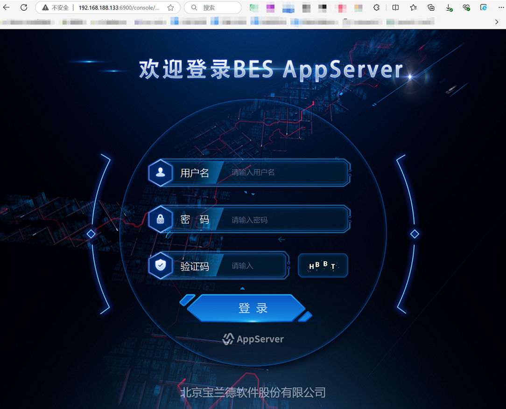Image resolution: width=506 pixels, height=409 pixels.
Task: Open the collections icon
Action: tap(431, 7)
